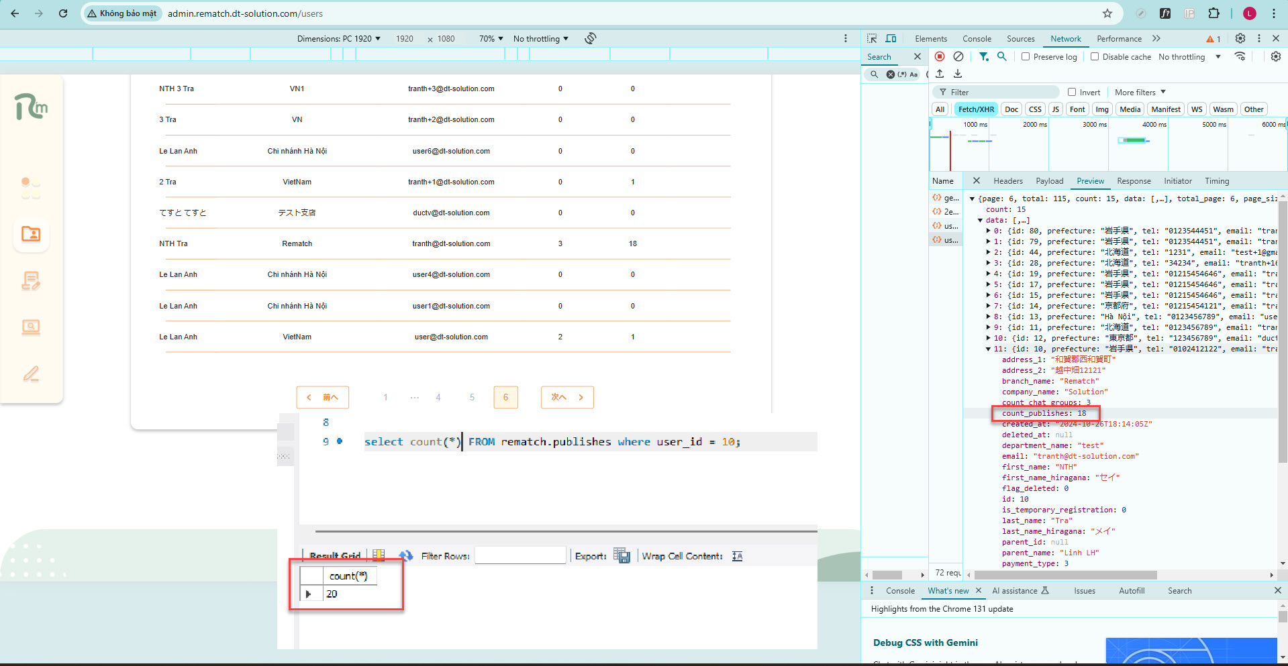Open the 70% zoom dropdown

pyautogui.click(x=491, y=39)
